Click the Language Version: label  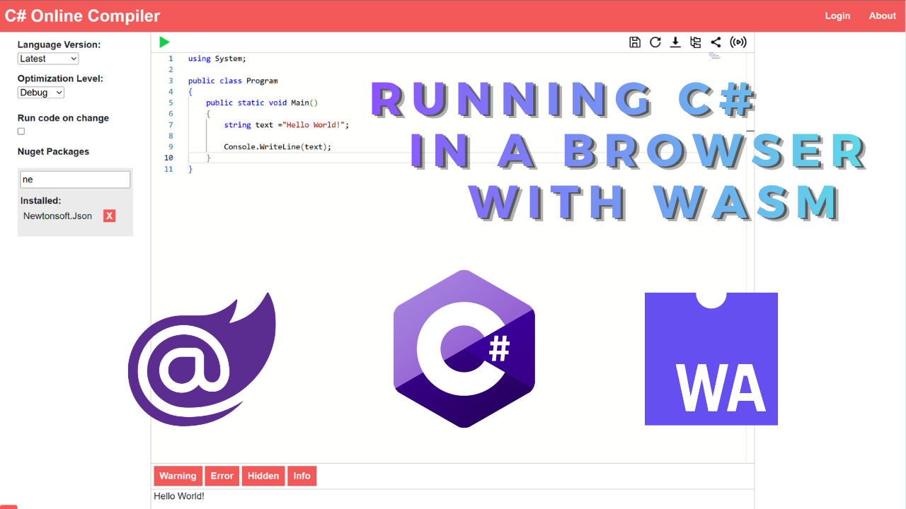tap(59, 45)
